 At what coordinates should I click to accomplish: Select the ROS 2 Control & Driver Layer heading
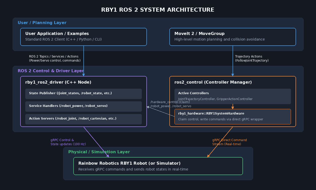[x=51, y=71]
